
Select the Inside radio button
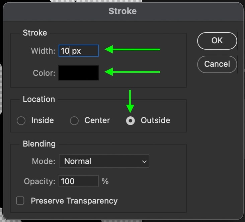click(21, 121)
